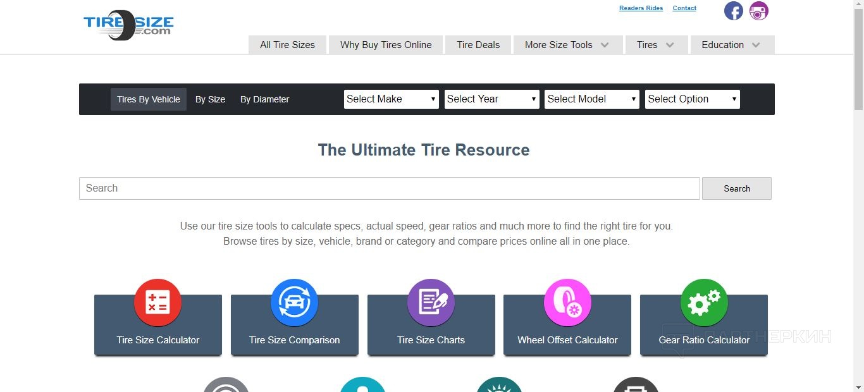Open the Instagram profile icon
This screenshot has width=864, height=392.
pos(758,11)
